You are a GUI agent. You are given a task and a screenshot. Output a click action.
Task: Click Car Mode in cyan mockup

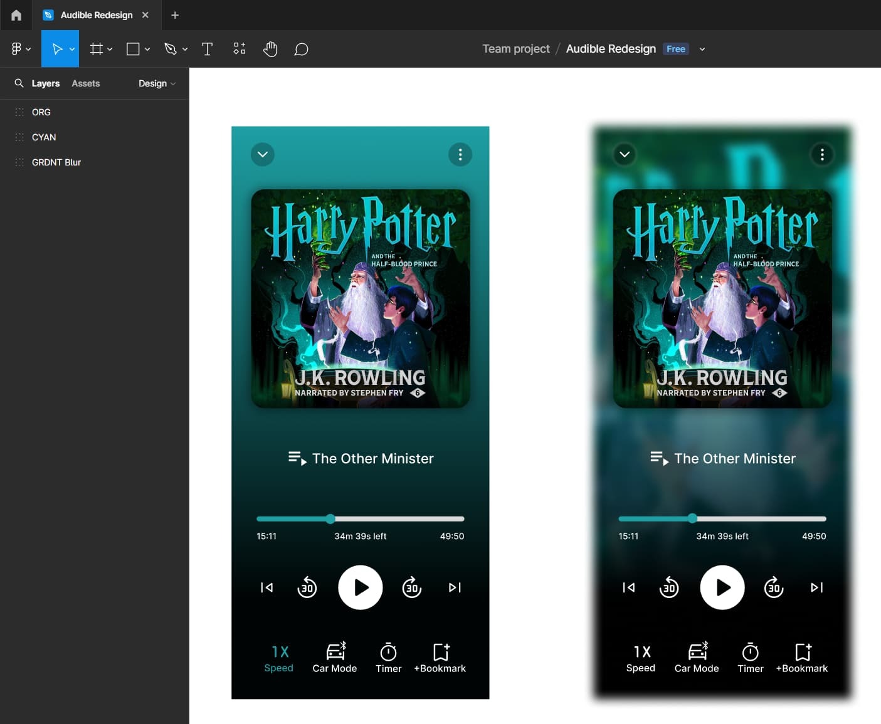click(335, 658)
